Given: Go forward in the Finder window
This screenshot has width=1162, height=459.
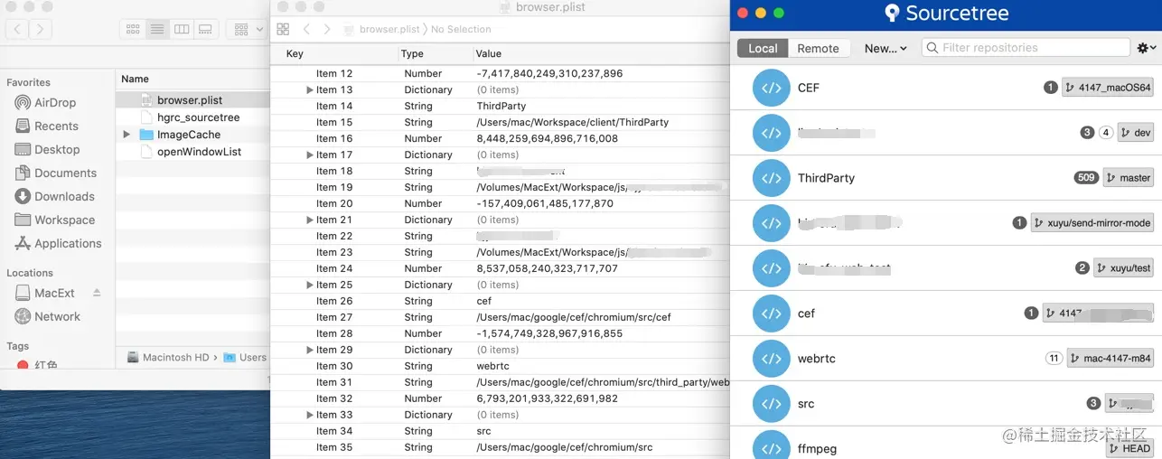Looking at the screenshot, I should coord(40,29).
